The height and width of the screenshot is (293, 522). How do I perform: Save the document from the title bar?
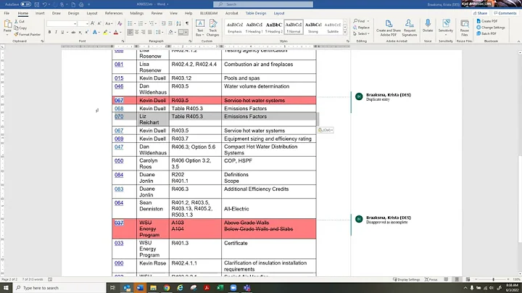click(37, 4)
